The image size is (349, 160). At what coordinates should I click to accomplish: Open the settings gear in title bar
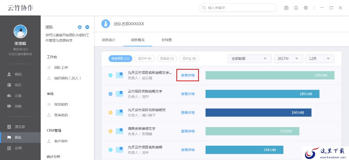click(x=306, y=8)
